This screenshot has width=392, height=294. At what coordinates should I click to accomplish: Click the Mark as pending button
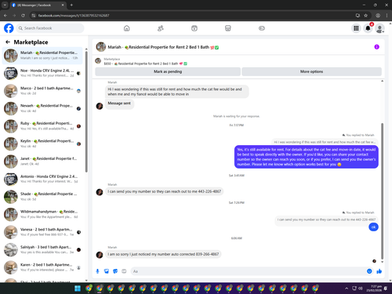coord(168,71)
